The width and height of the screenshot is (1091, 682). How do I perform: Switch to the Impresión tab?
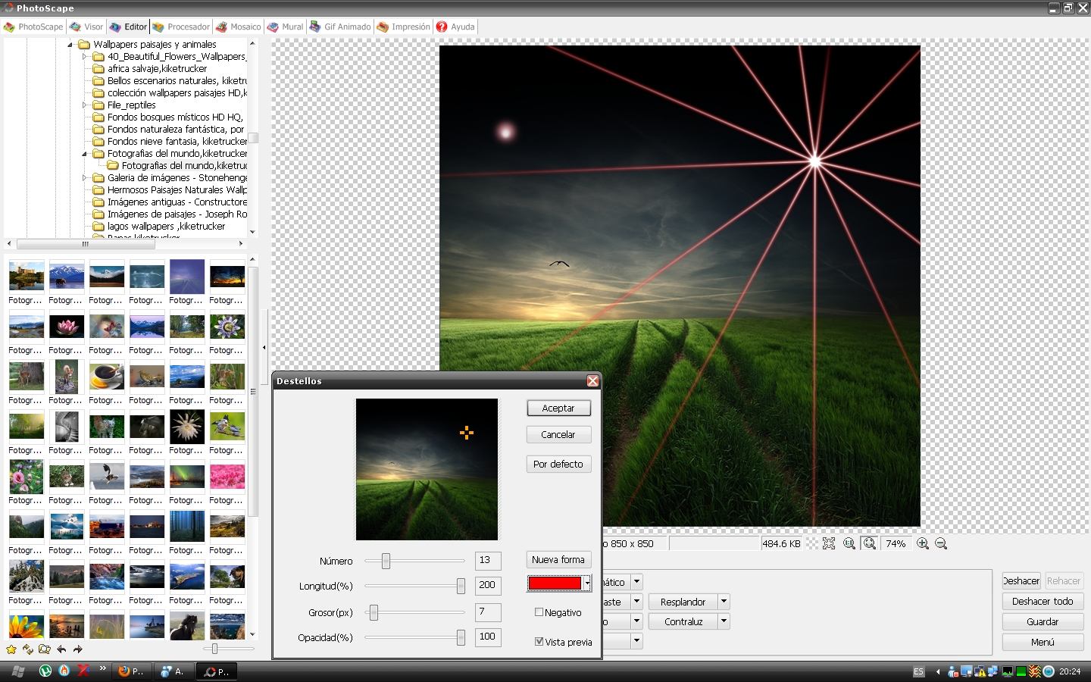404,27
